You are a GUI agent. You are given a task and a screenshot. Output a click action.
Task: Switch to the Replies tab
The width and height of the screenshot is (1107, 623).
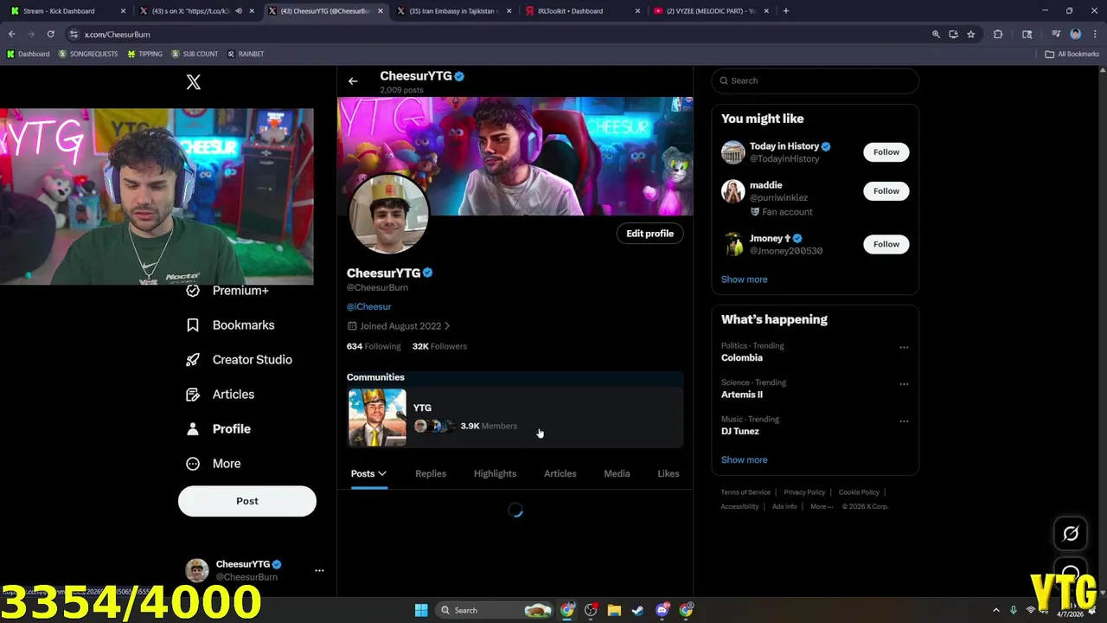(431, 474)
